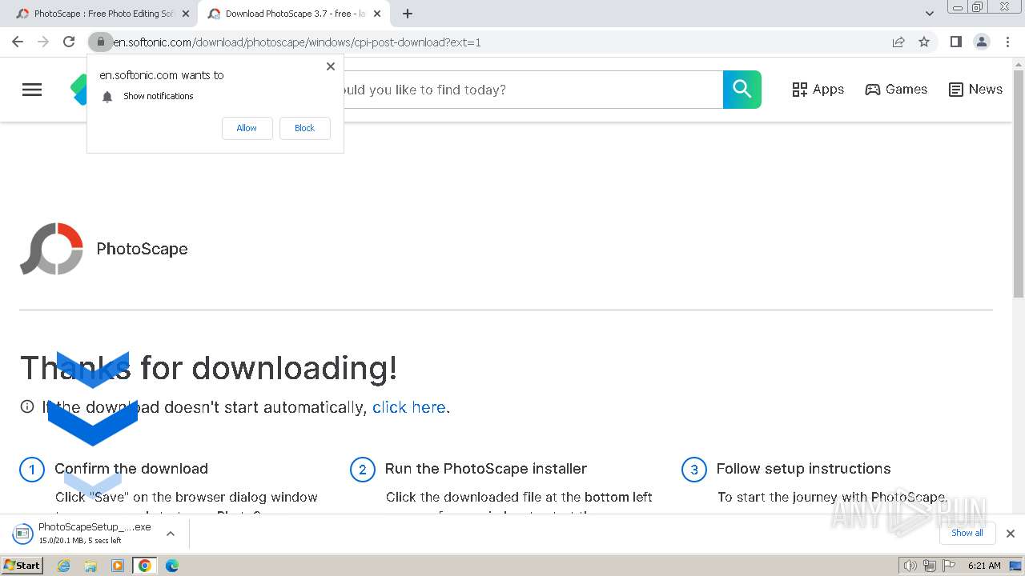
Task: Go back using the browser back arrow
Action: click(x=18, y=42)
